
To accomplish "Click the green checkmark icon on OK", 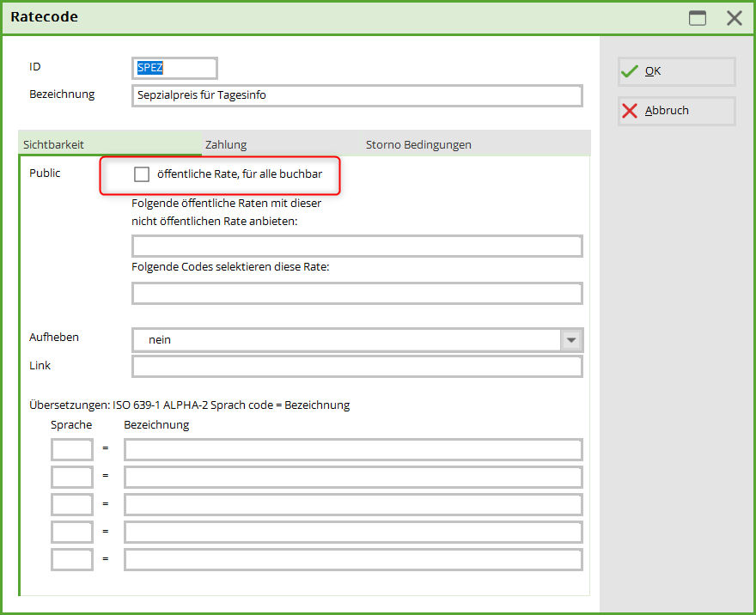I will pos(630,71).
